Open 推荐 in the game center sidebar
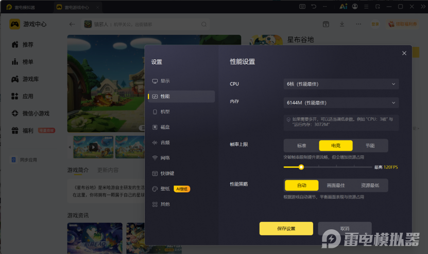 point(23,44)
